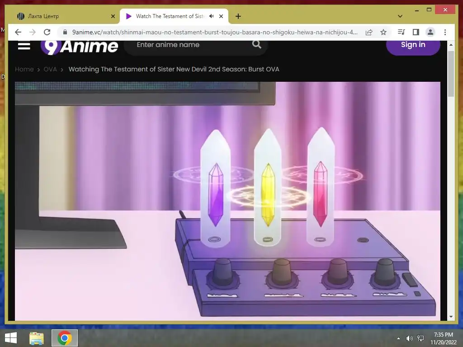This screenshot has height=347, width=463.
Task: Minimize the Chrome window
Action: pos(417,10)
